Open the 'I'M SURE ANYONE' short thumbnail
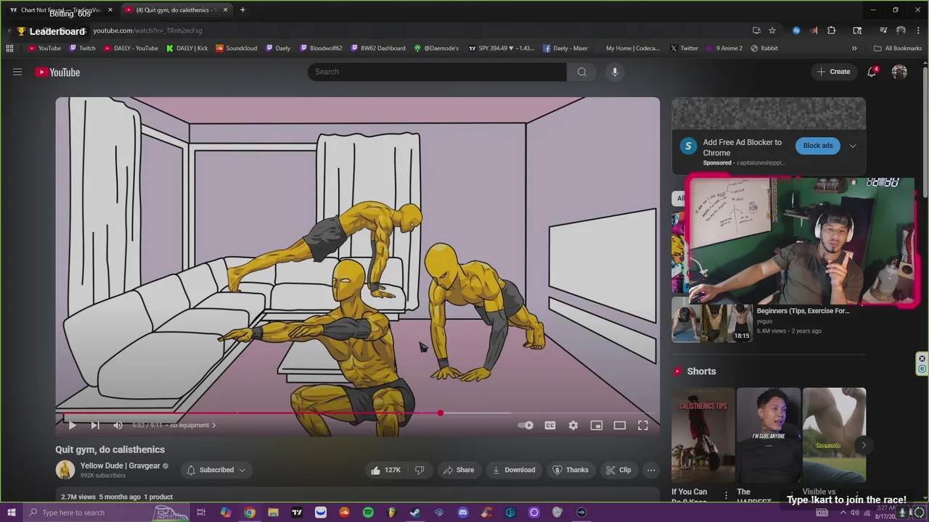Screen dimensions: 929x522 click(x=769, y=435)
